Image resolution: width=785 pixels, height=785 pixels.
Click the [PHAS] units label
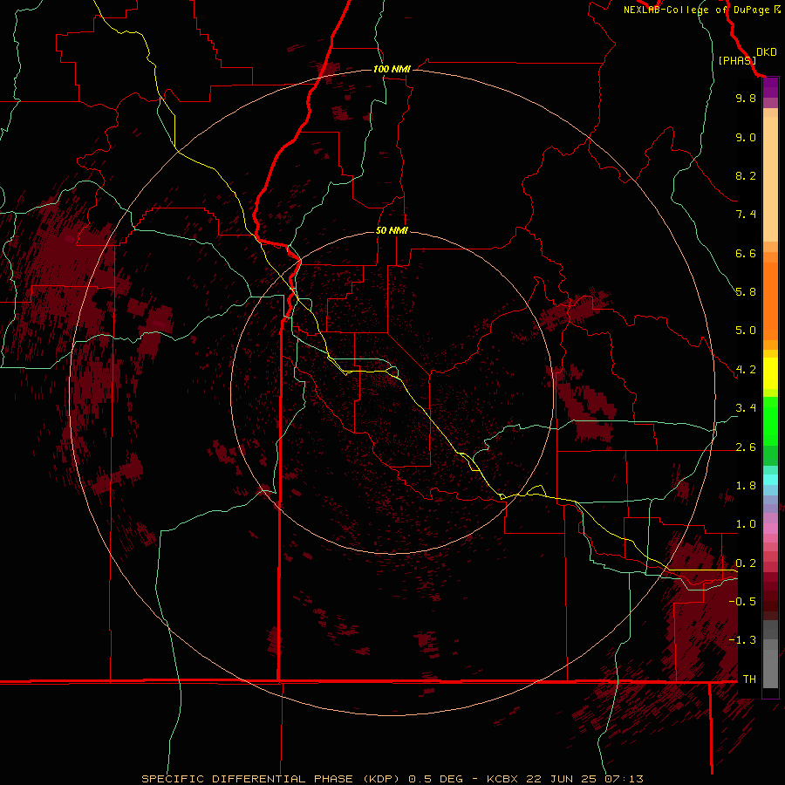point(737,61)
